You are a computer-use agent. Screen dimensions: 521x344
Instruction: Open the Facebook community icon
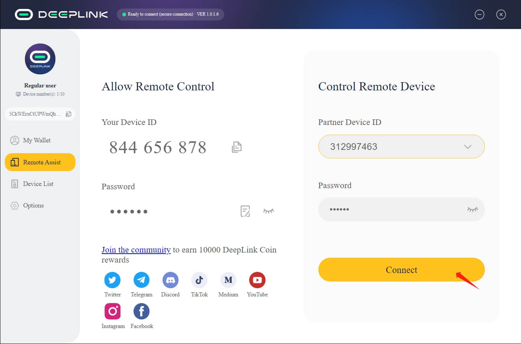tap(141, 311)
